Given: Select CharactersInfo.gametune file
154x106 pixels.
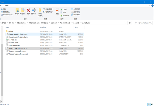Looking at the screenshot, I should (45, 37).
